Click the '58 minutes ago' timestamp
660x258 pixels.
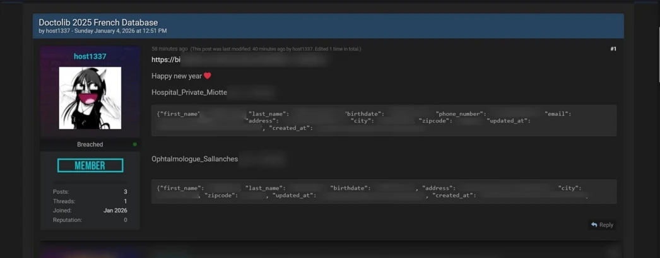169,49
